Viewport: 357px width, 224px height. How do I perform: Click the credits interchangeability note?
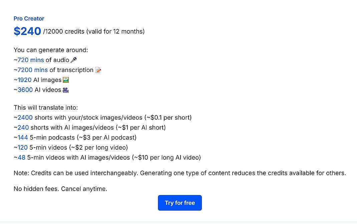(180, 173)
